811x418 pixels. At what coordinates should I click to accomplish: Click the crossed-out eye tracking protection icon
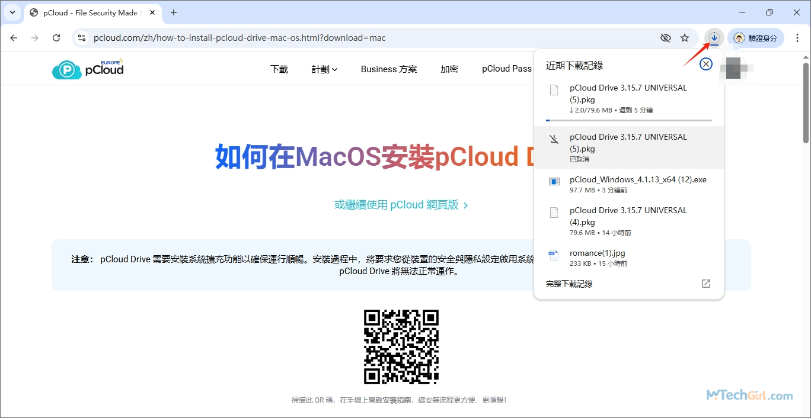click(x=666, y=38)
